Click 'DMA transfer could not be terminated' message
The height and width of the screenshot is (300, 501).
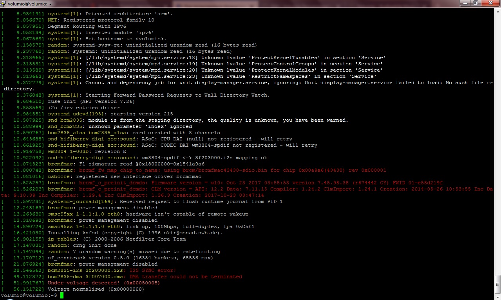click(186, 277)
